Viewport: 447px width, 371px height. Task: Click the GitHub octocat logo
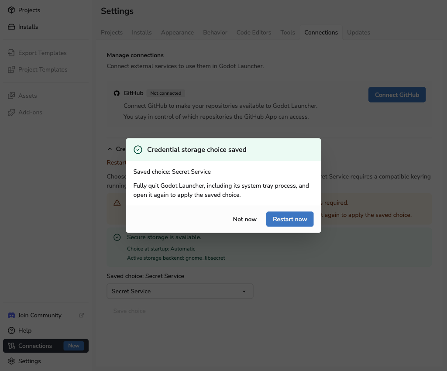click(117, 93)
